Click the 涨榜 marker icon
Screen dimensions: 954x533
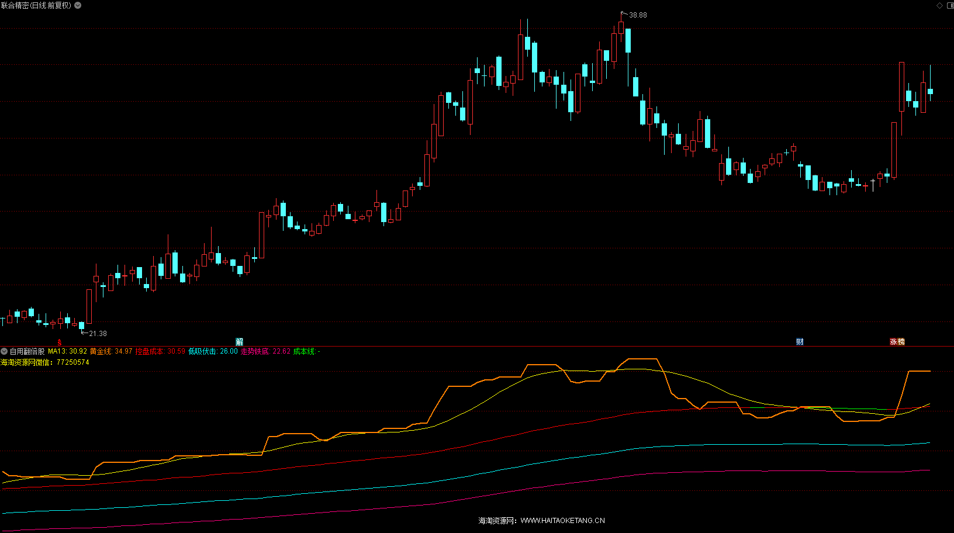coord(897,342)
